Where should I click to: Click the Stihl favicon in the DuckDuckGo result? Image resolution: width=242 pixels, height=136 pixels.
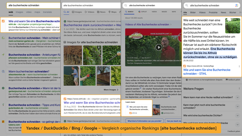(65, 99)
